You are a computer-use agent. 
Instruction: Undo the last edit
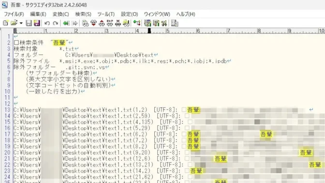click(47, 23)
